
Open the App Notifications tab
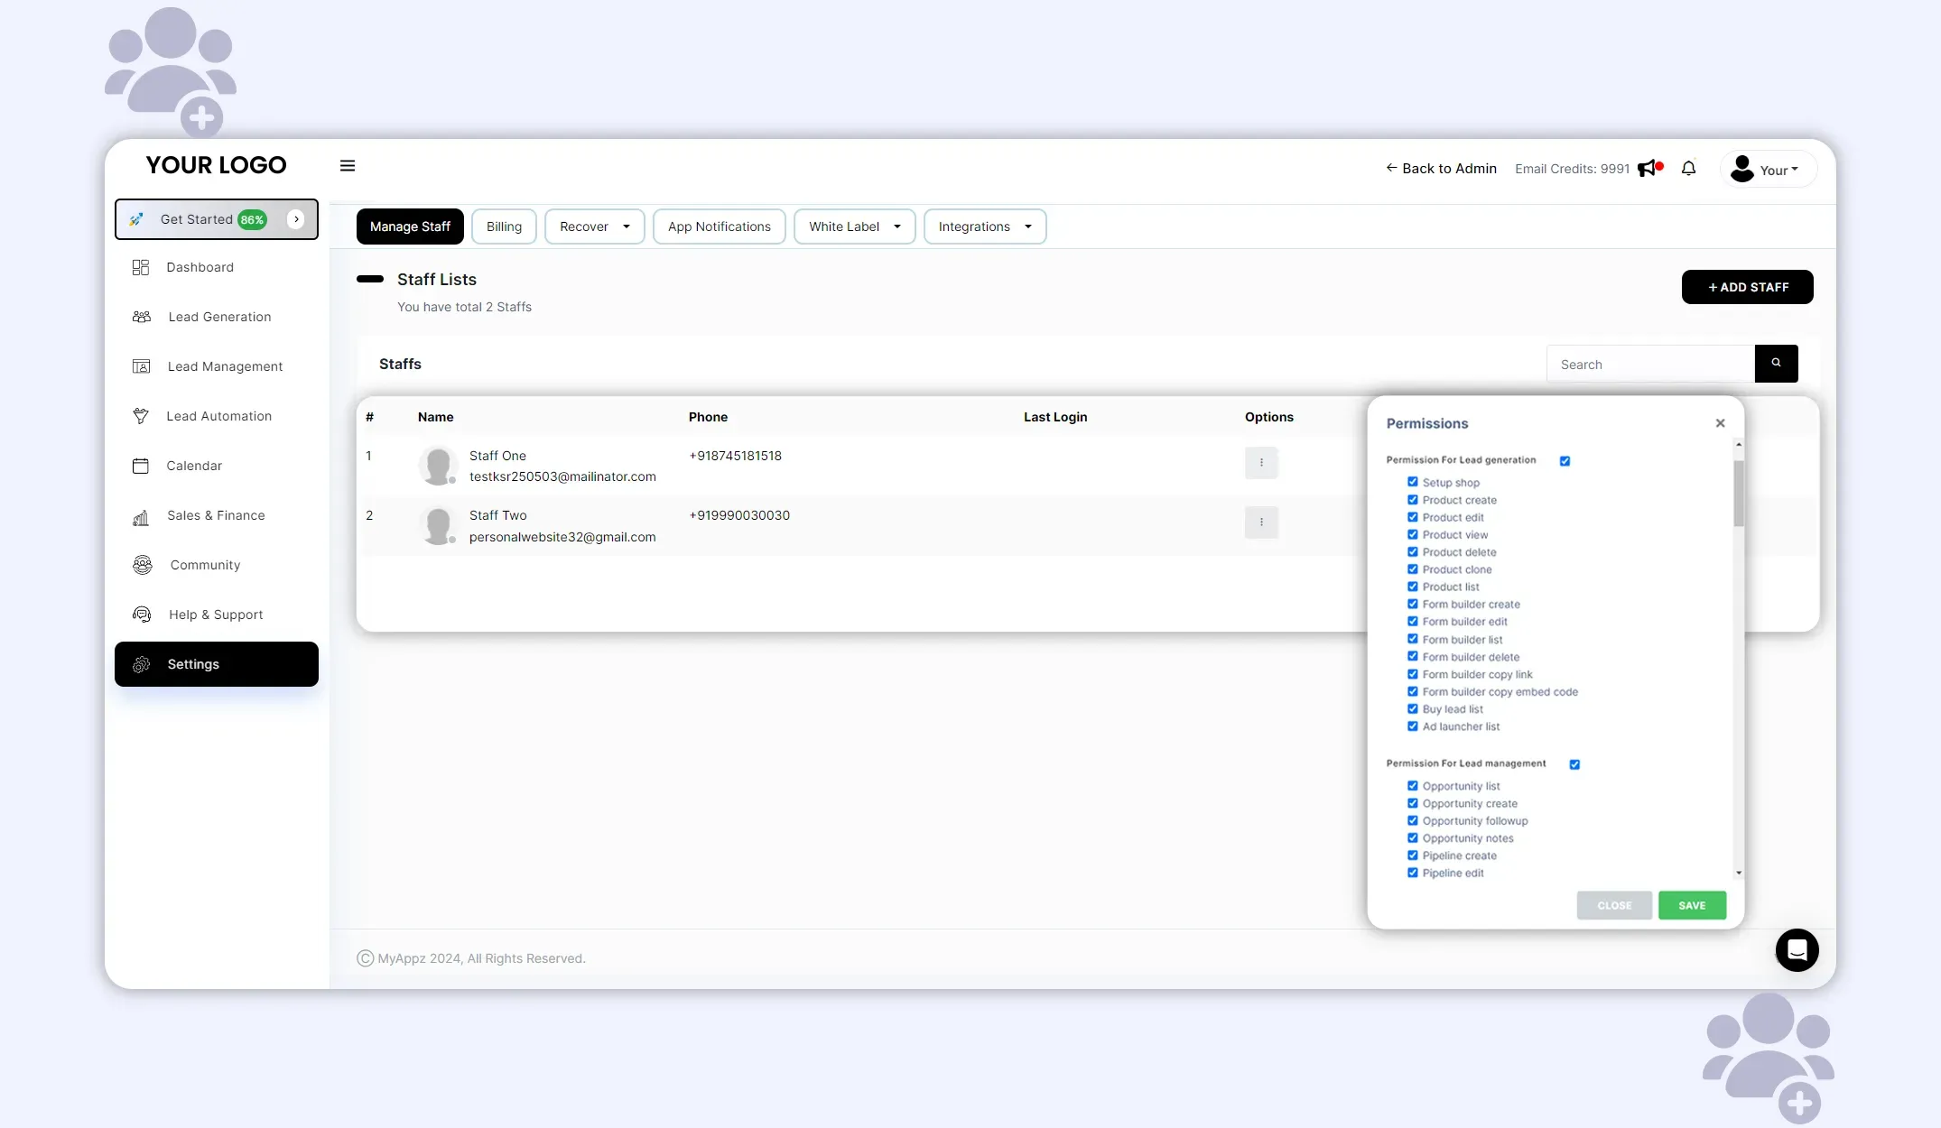[719, 227]
